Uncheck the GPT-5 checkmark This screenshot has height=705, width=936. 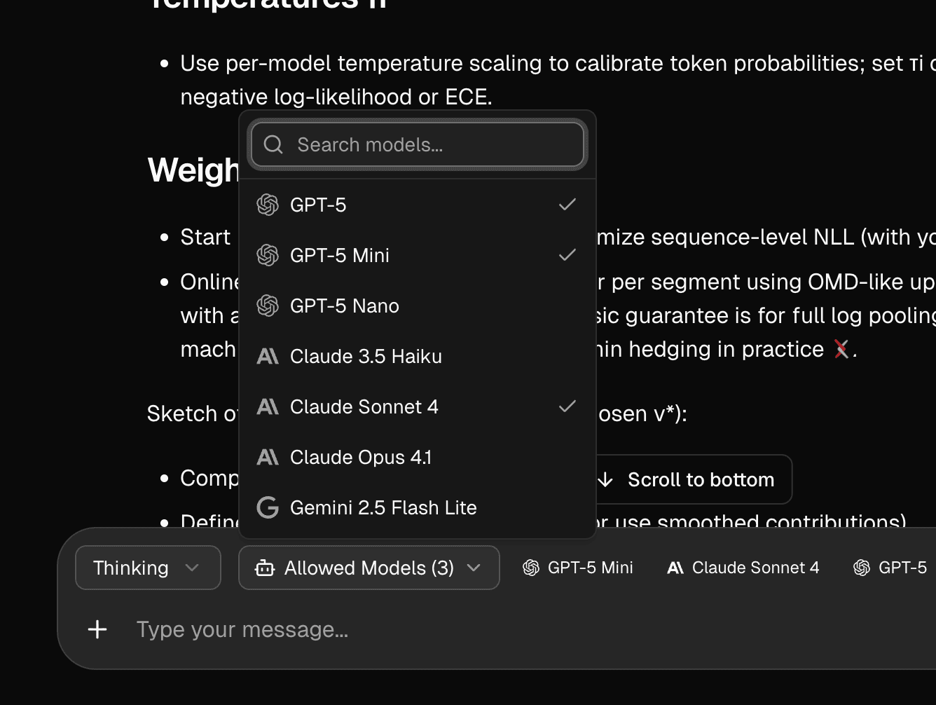[567, 205]
